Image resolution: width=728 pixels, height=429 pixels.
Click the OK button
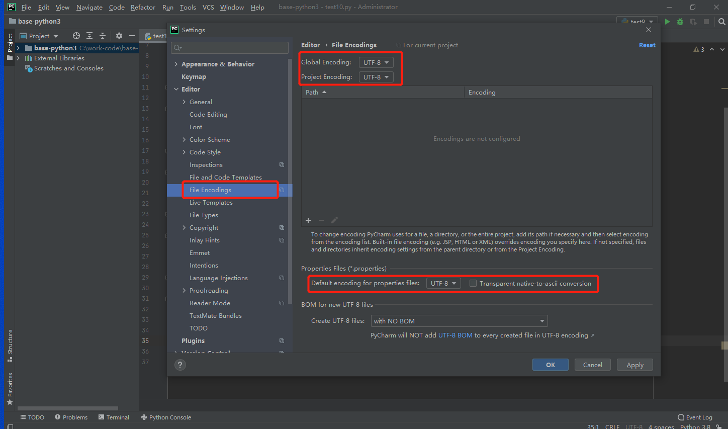551,365
